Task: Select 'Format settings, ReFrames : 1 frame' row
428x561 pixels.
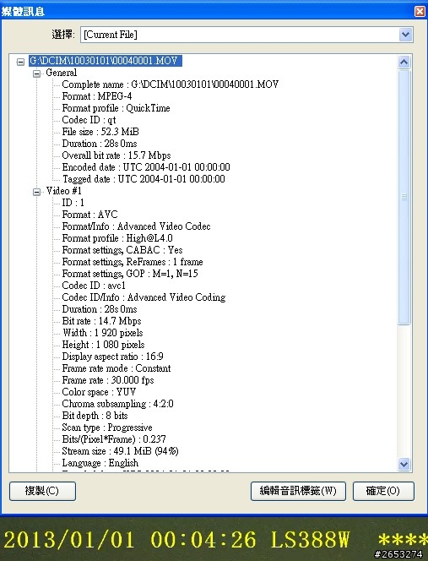Action: click(x=133, y=262)
